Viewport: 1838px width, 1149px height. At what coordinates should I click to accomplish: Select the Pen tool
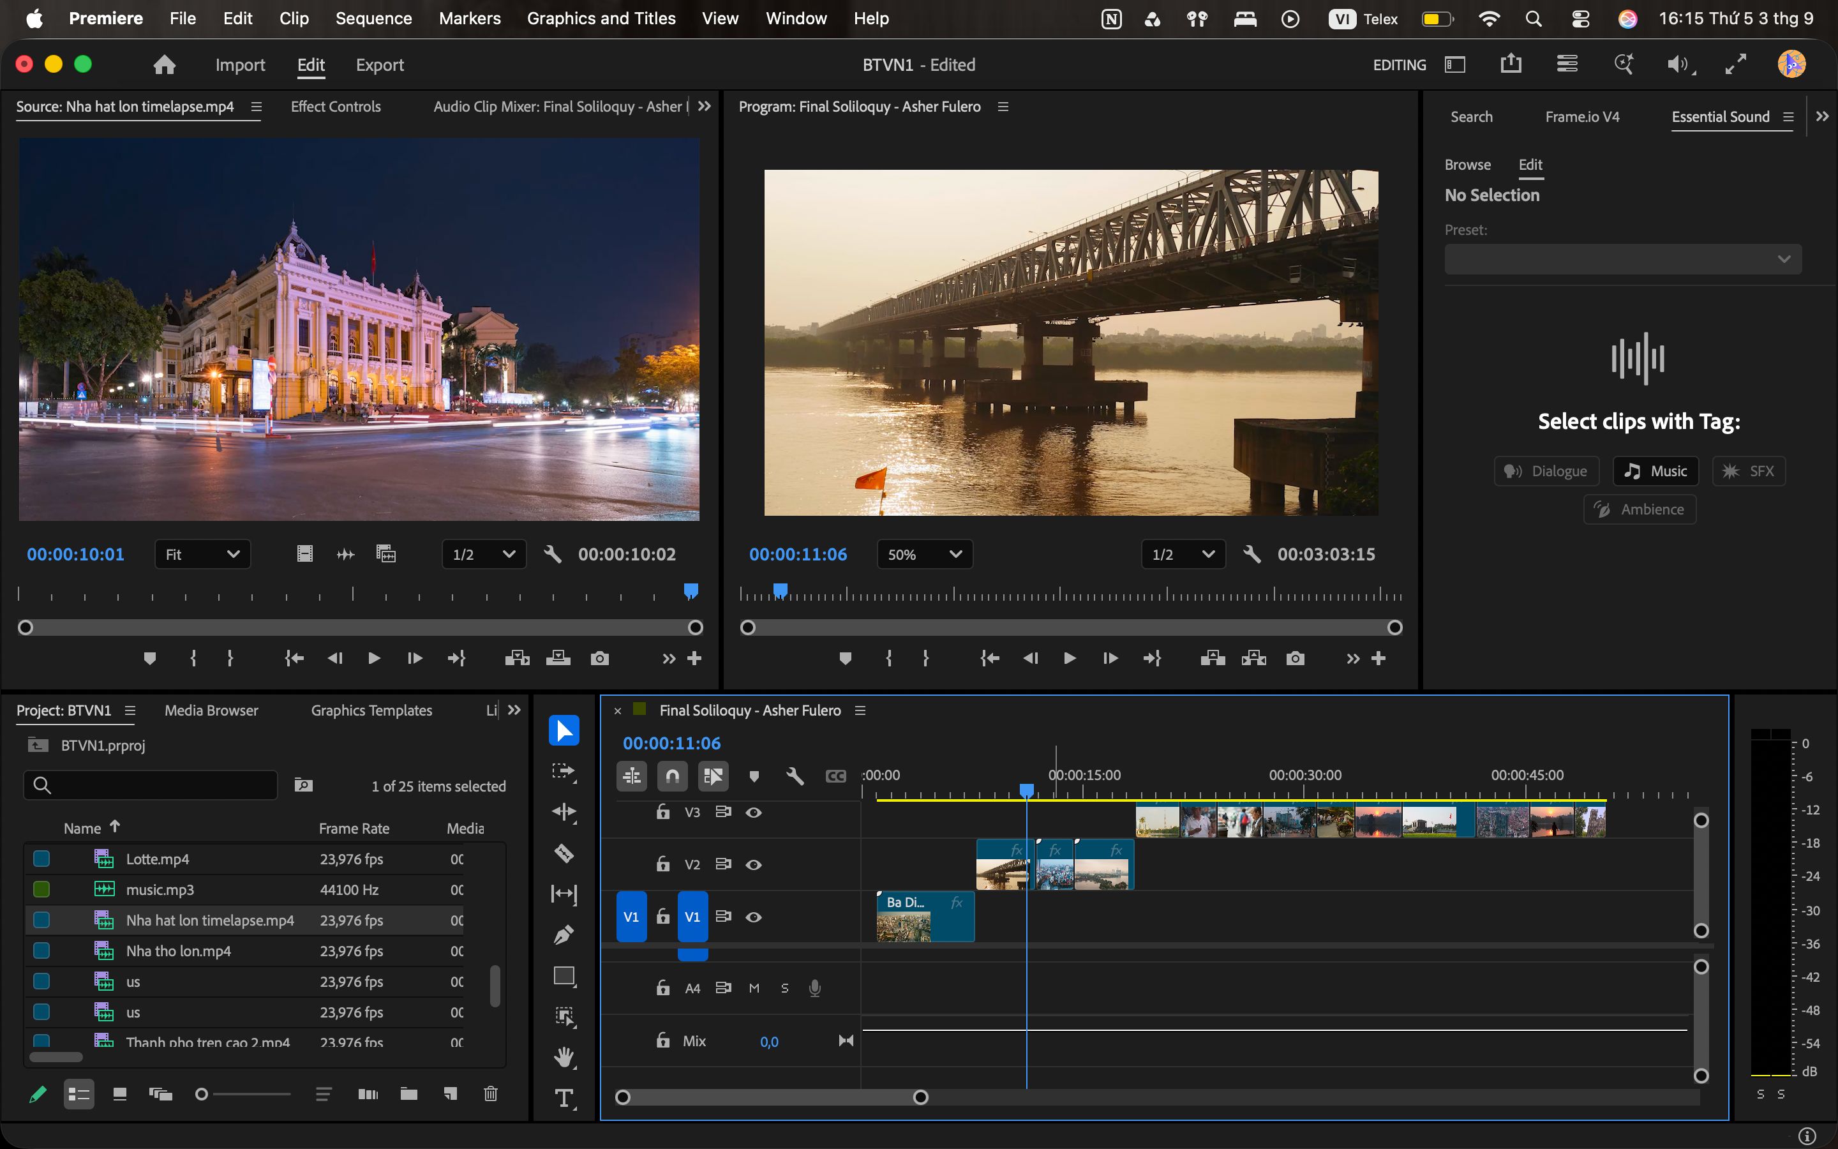pos(564,935)
